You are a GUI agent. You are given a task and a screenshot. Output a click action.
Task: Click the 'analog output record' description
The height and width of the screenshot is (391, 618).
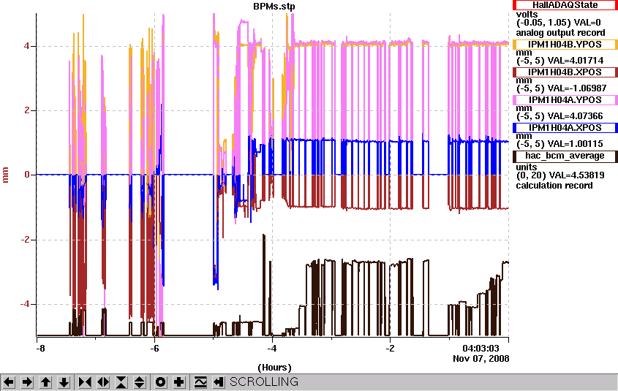click(560, 33)
